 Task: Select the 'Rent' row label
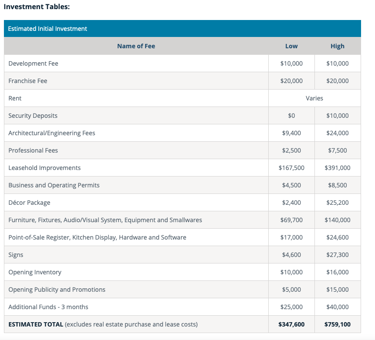click(x=15, y=98)
